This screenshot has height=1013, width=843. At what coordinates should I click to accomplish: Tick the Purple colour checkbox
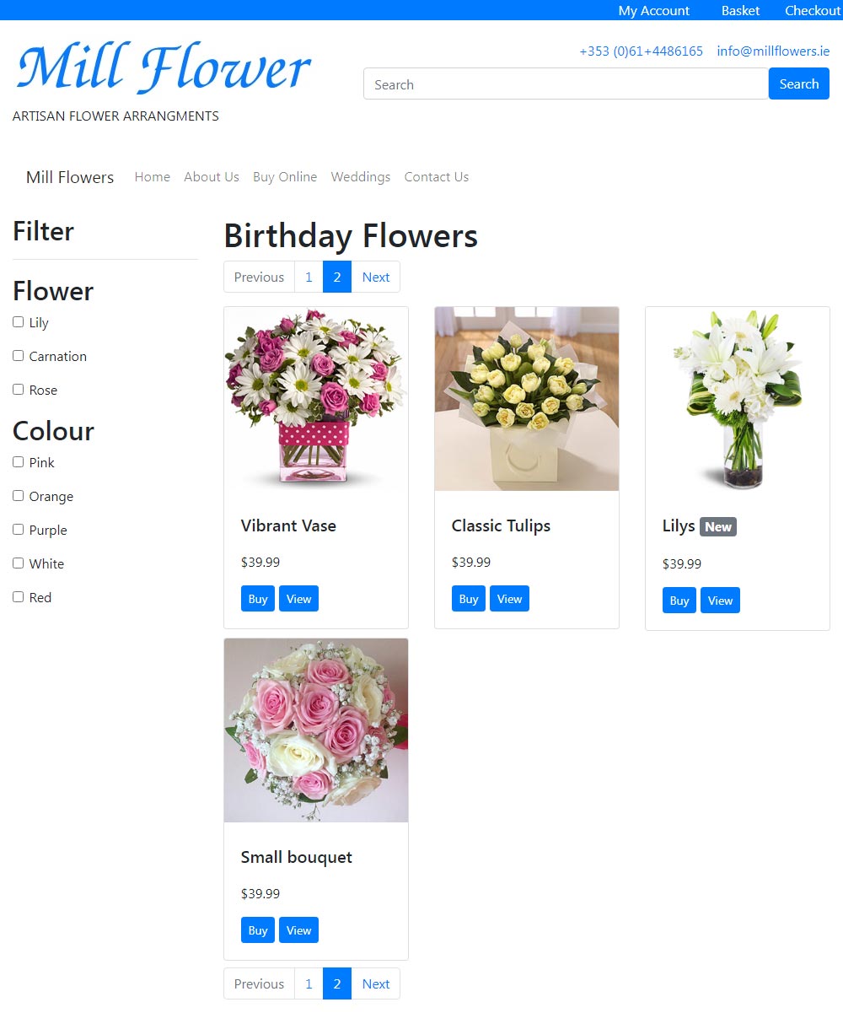click(x=18, y=530)
